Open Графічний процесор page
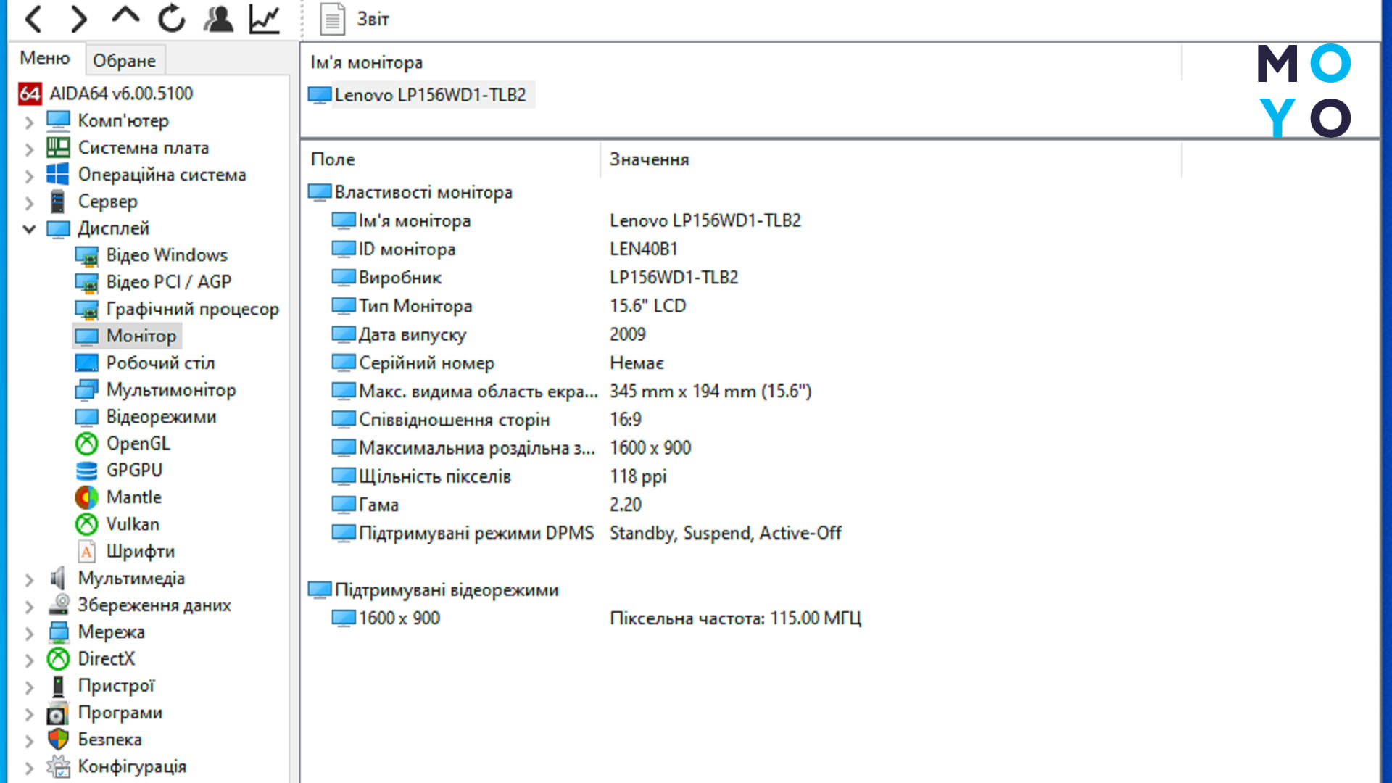The width and height of the screenshot is (1392, 783). pos(177,309)
